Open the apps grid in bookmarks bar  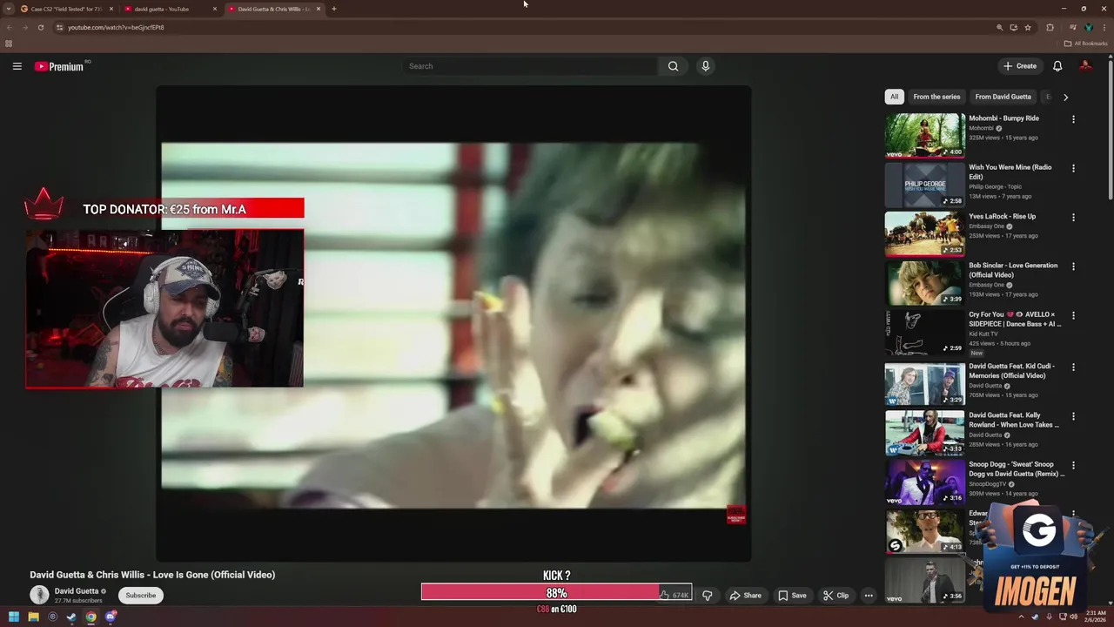point(9,44)
